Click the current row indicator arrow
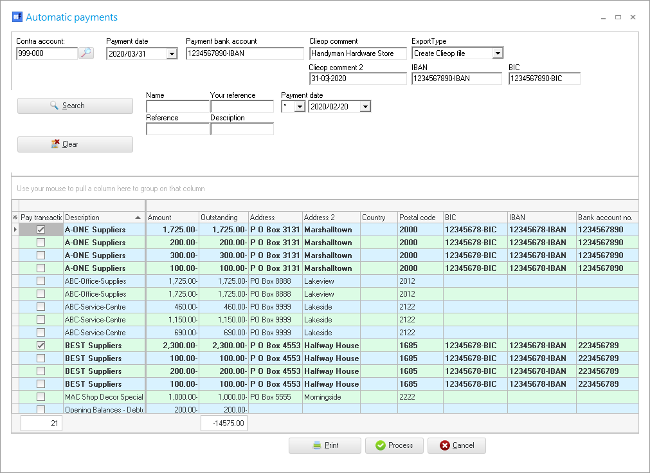650x473 pixels. [15, 230]
